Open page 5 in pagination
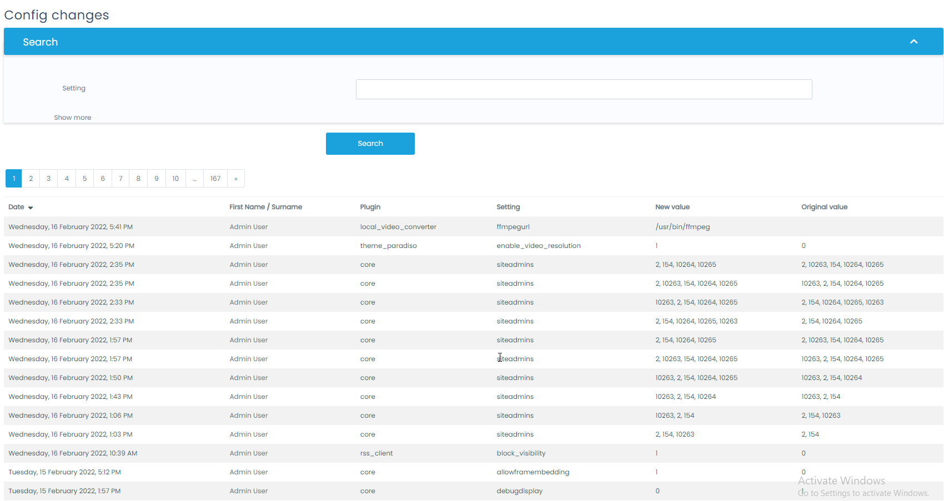Viewport: 944px width, 501px height. (x=84, y=179)
